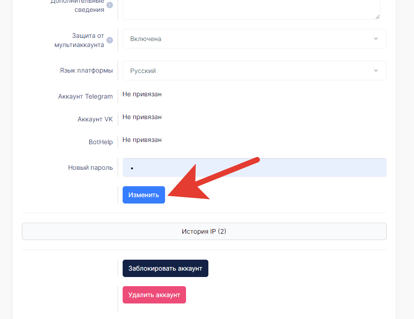Click info icon beside Защита от мультиаккаунта

pos(109,40)
